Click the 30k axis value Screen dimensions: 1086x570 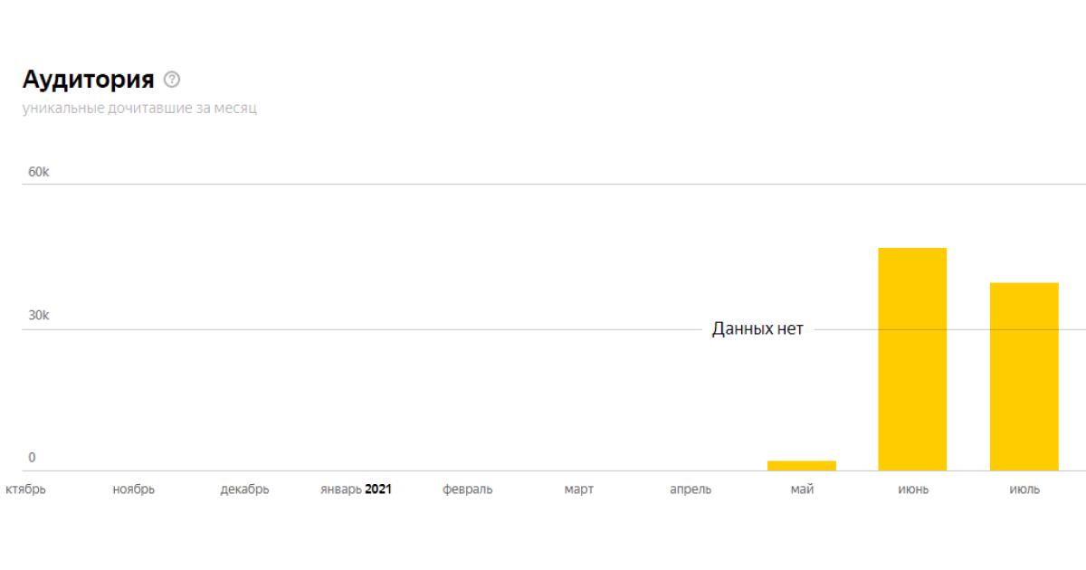[x=39, y=316]
